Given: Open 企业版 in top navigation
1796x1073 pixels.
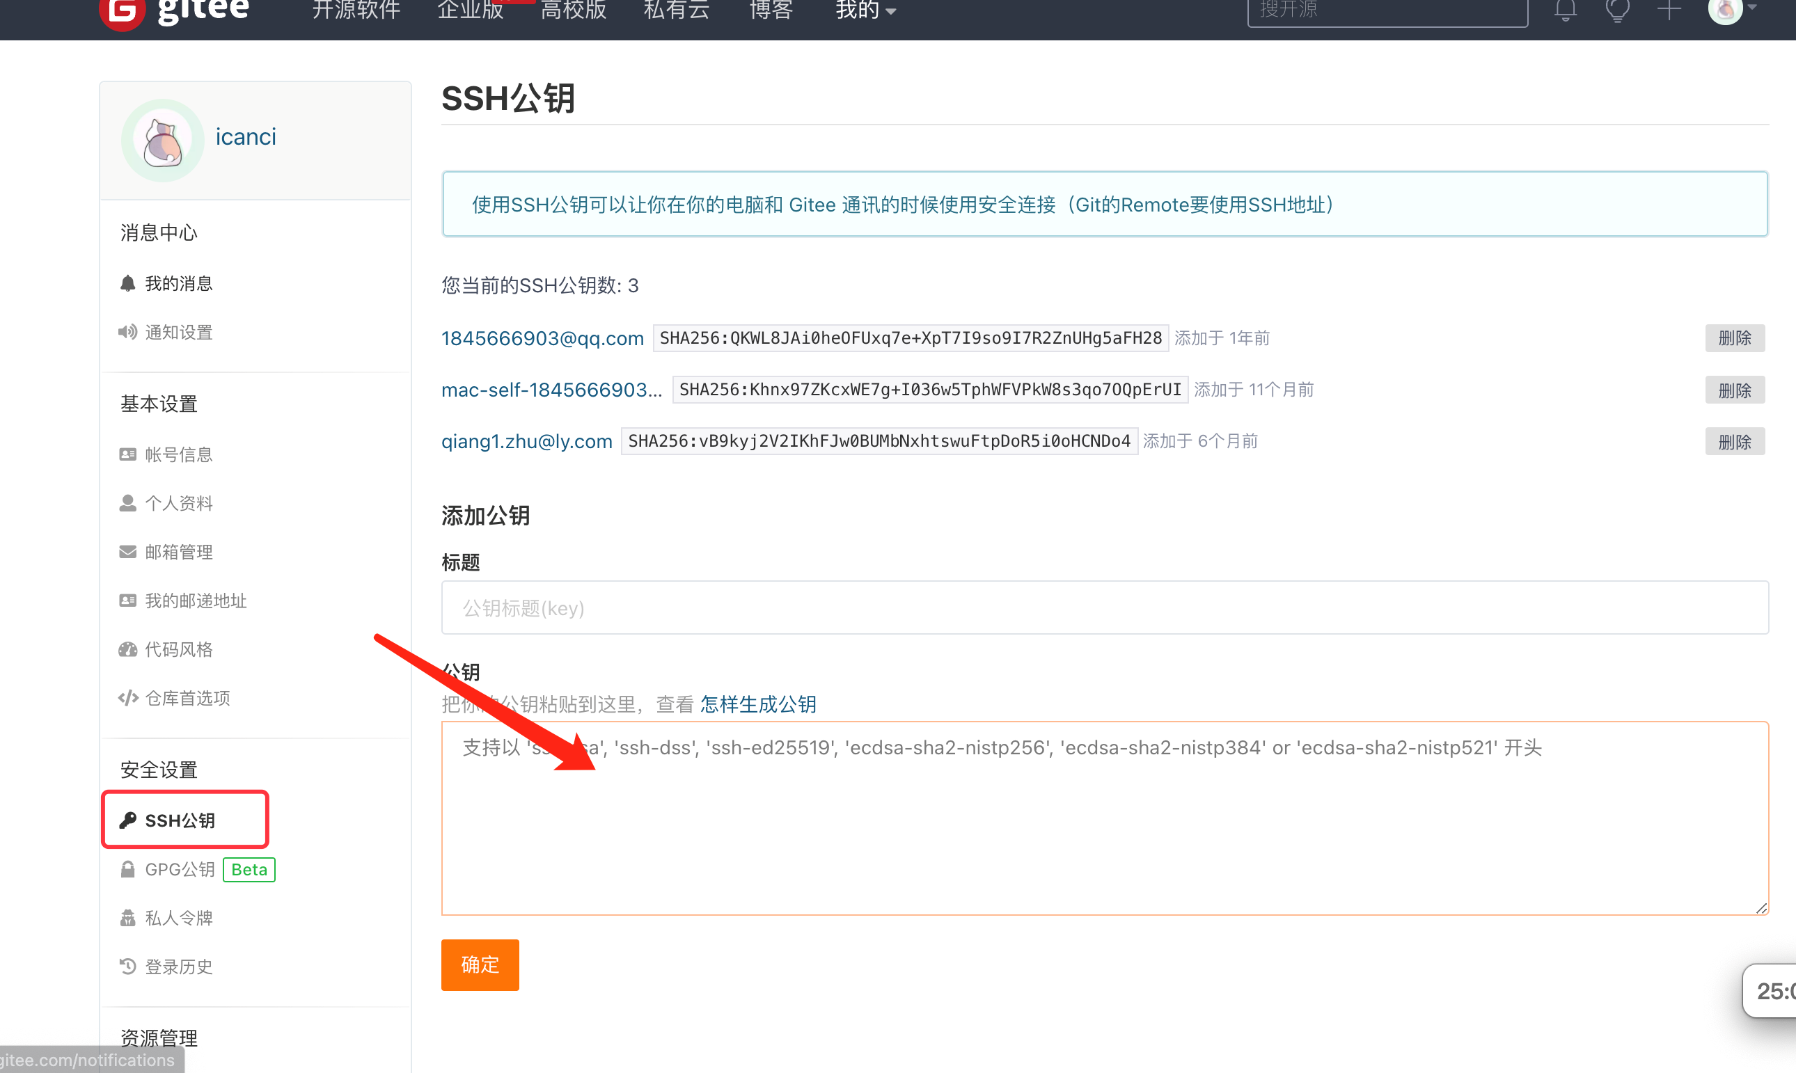Looking at the screenshot, I should (470, 10).
